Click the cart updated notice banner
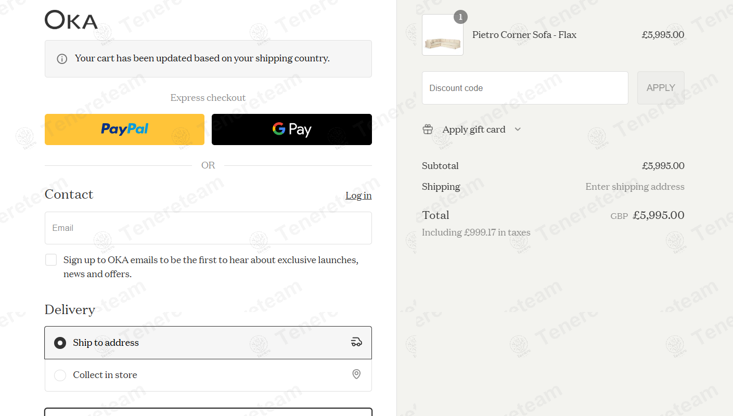The image size is (733, 416). 208,59
